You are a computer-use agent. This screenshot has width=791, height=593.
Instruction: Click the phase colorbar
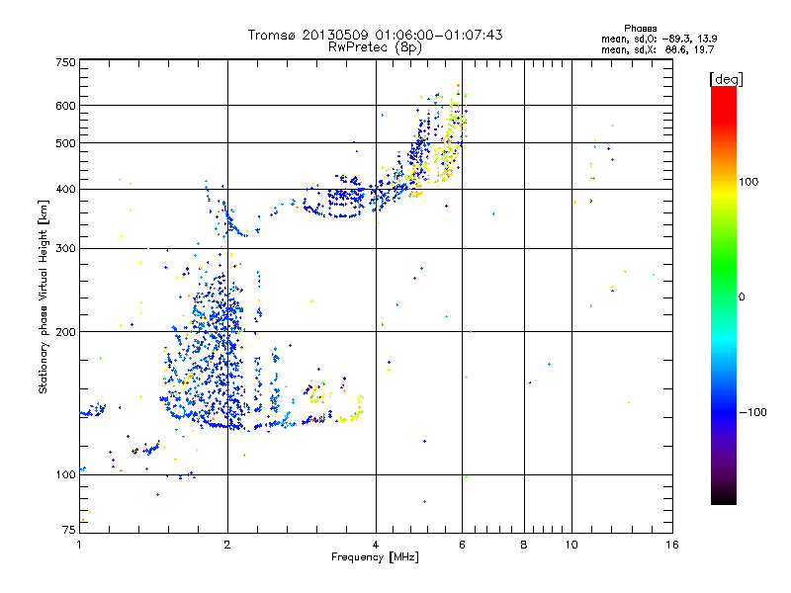(724, 295)
